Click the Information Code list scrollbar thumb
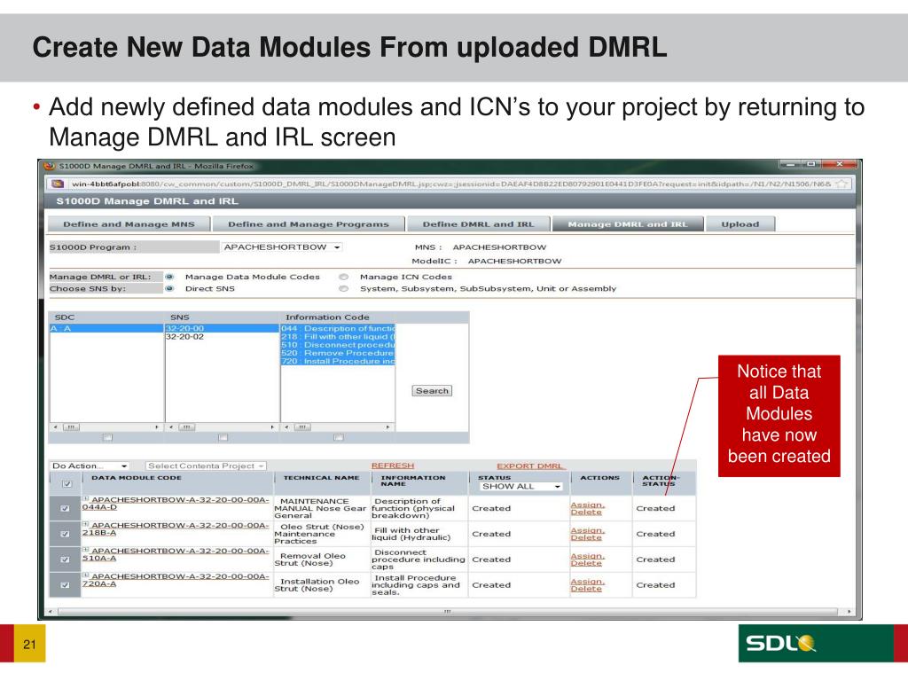908x681 pixels. (x=302, y=427)
